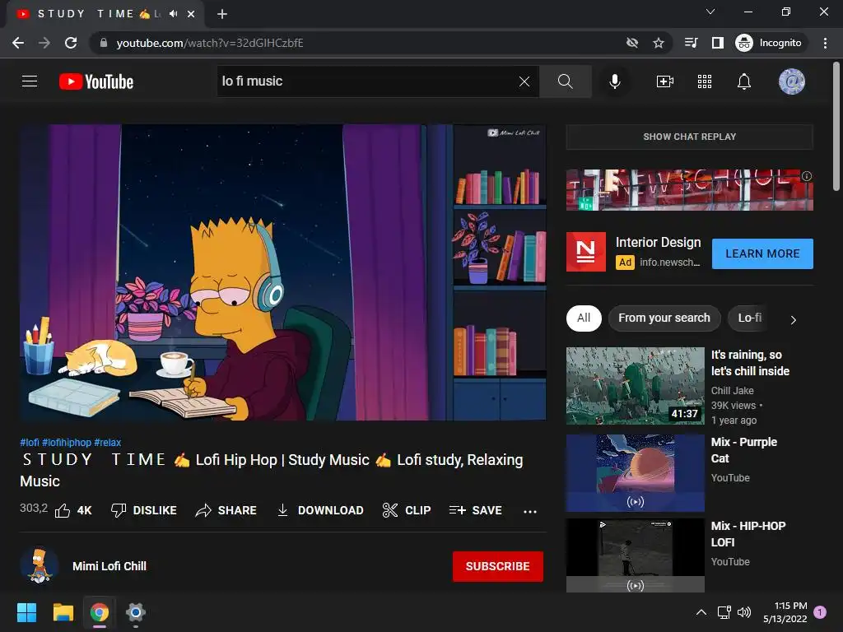Viewport: 843px width, 632px height.
Task: Open the Mix - Purrple Cat thumbnail
Action: coord(635,473)
